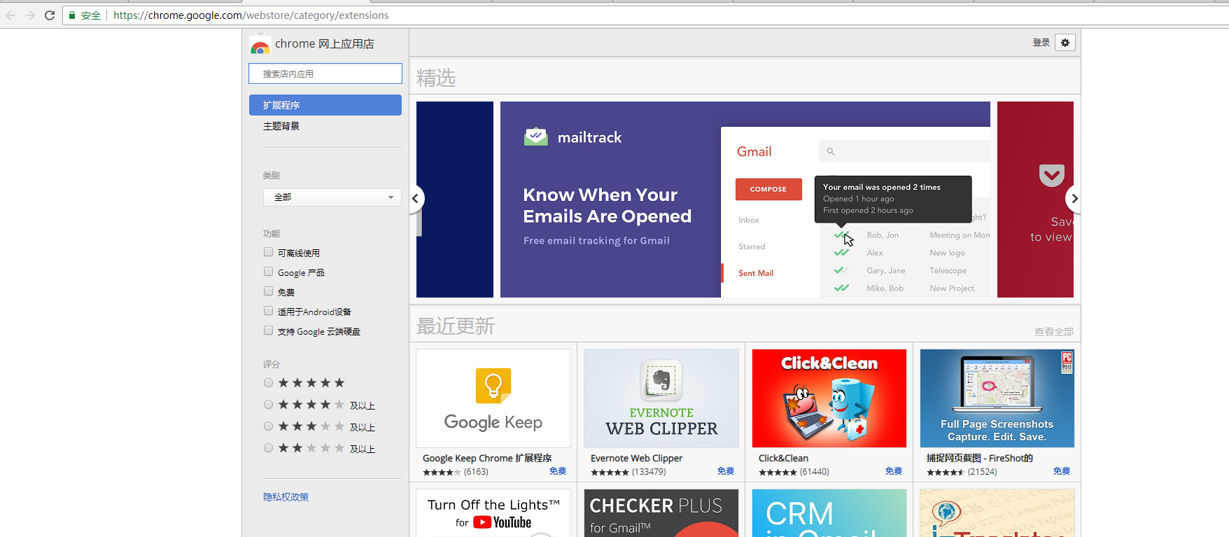The width and height of the screenshot is (1229, 537).
Task: Click the browser forward arrow
Action: [x=30, y=15]
